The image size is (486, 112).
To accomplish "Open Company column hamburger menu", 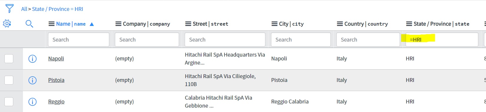I will [118, 24].
